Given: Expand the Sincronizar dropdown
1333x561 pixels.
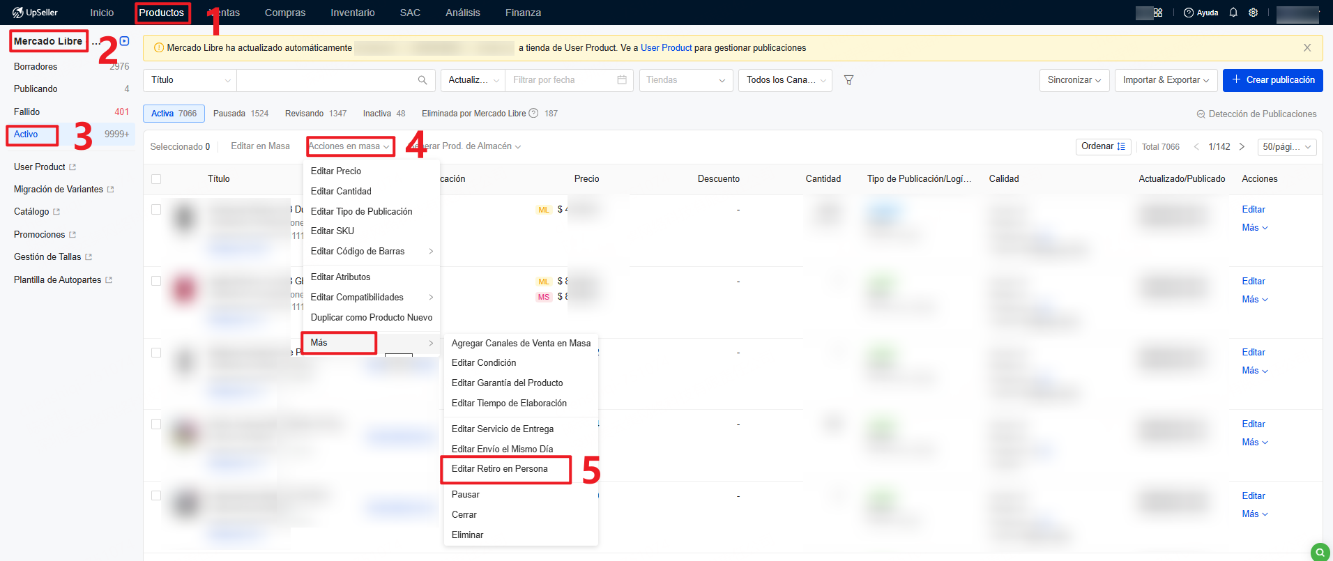Looking at the screenshot, I should [1074, 80].
